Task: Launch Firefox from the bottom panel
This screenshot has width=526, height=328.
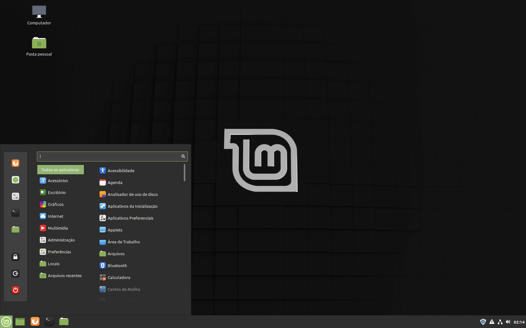Action: 35,321
